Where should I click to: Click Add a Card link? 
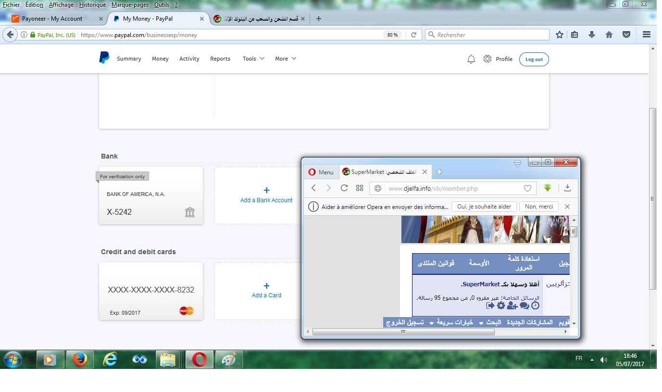click(266, 295)
